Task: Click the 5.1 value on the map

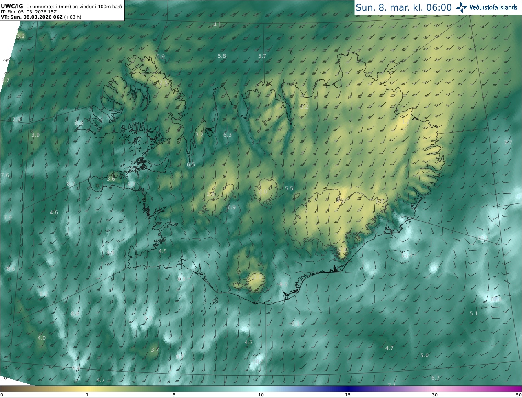Action: [474, 314]
